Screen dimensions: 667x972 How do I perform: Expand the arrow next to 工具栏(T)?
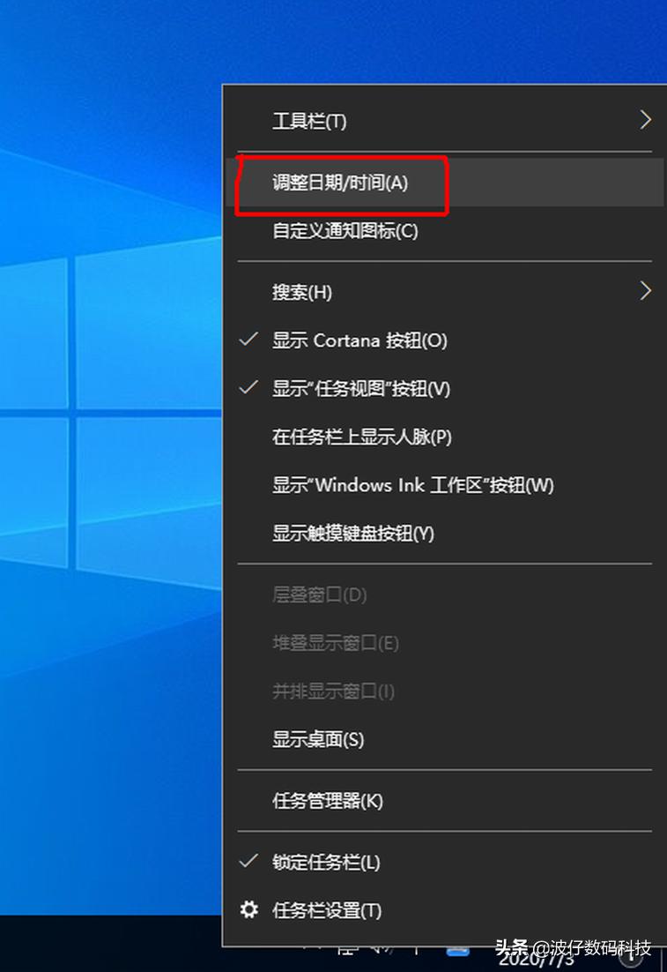click(645, 120)
